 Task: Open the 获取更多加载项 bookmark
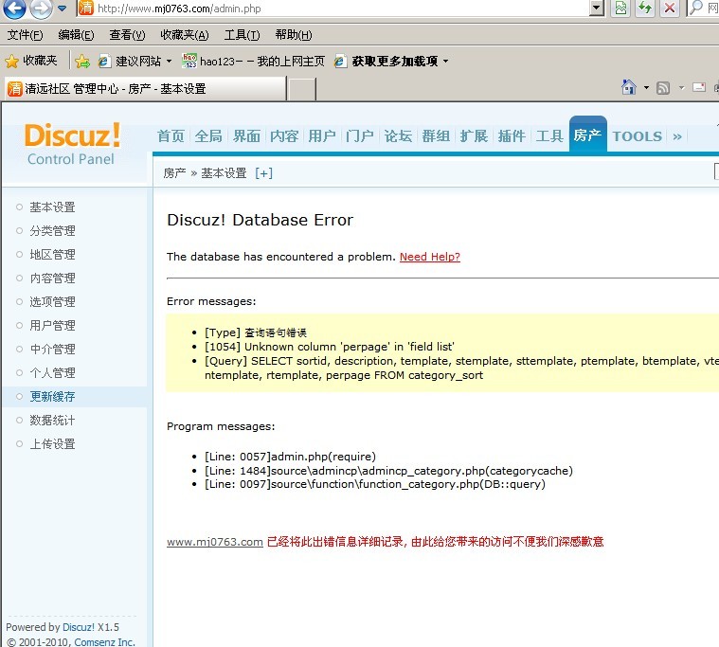click(x=386, y=61)
